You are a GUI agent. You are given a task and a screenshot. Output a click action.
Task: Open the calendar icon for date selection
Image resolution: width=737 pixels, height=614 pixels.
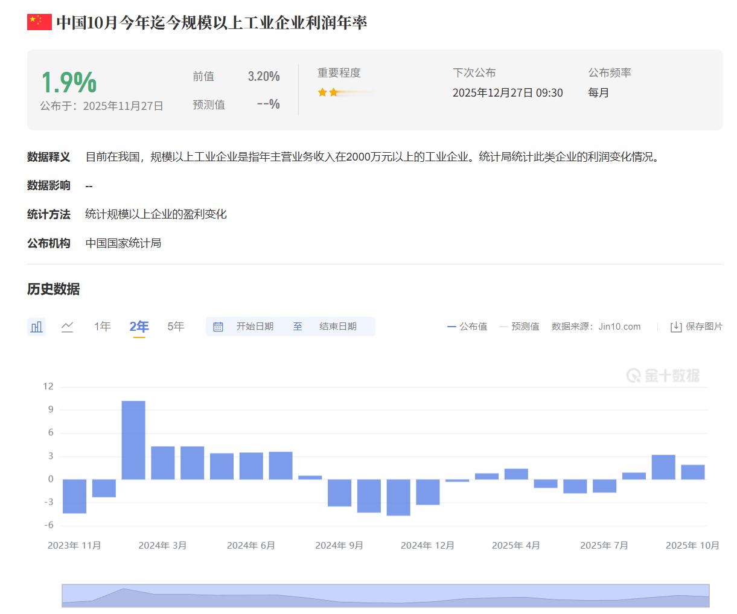click(x=218, y=326)
